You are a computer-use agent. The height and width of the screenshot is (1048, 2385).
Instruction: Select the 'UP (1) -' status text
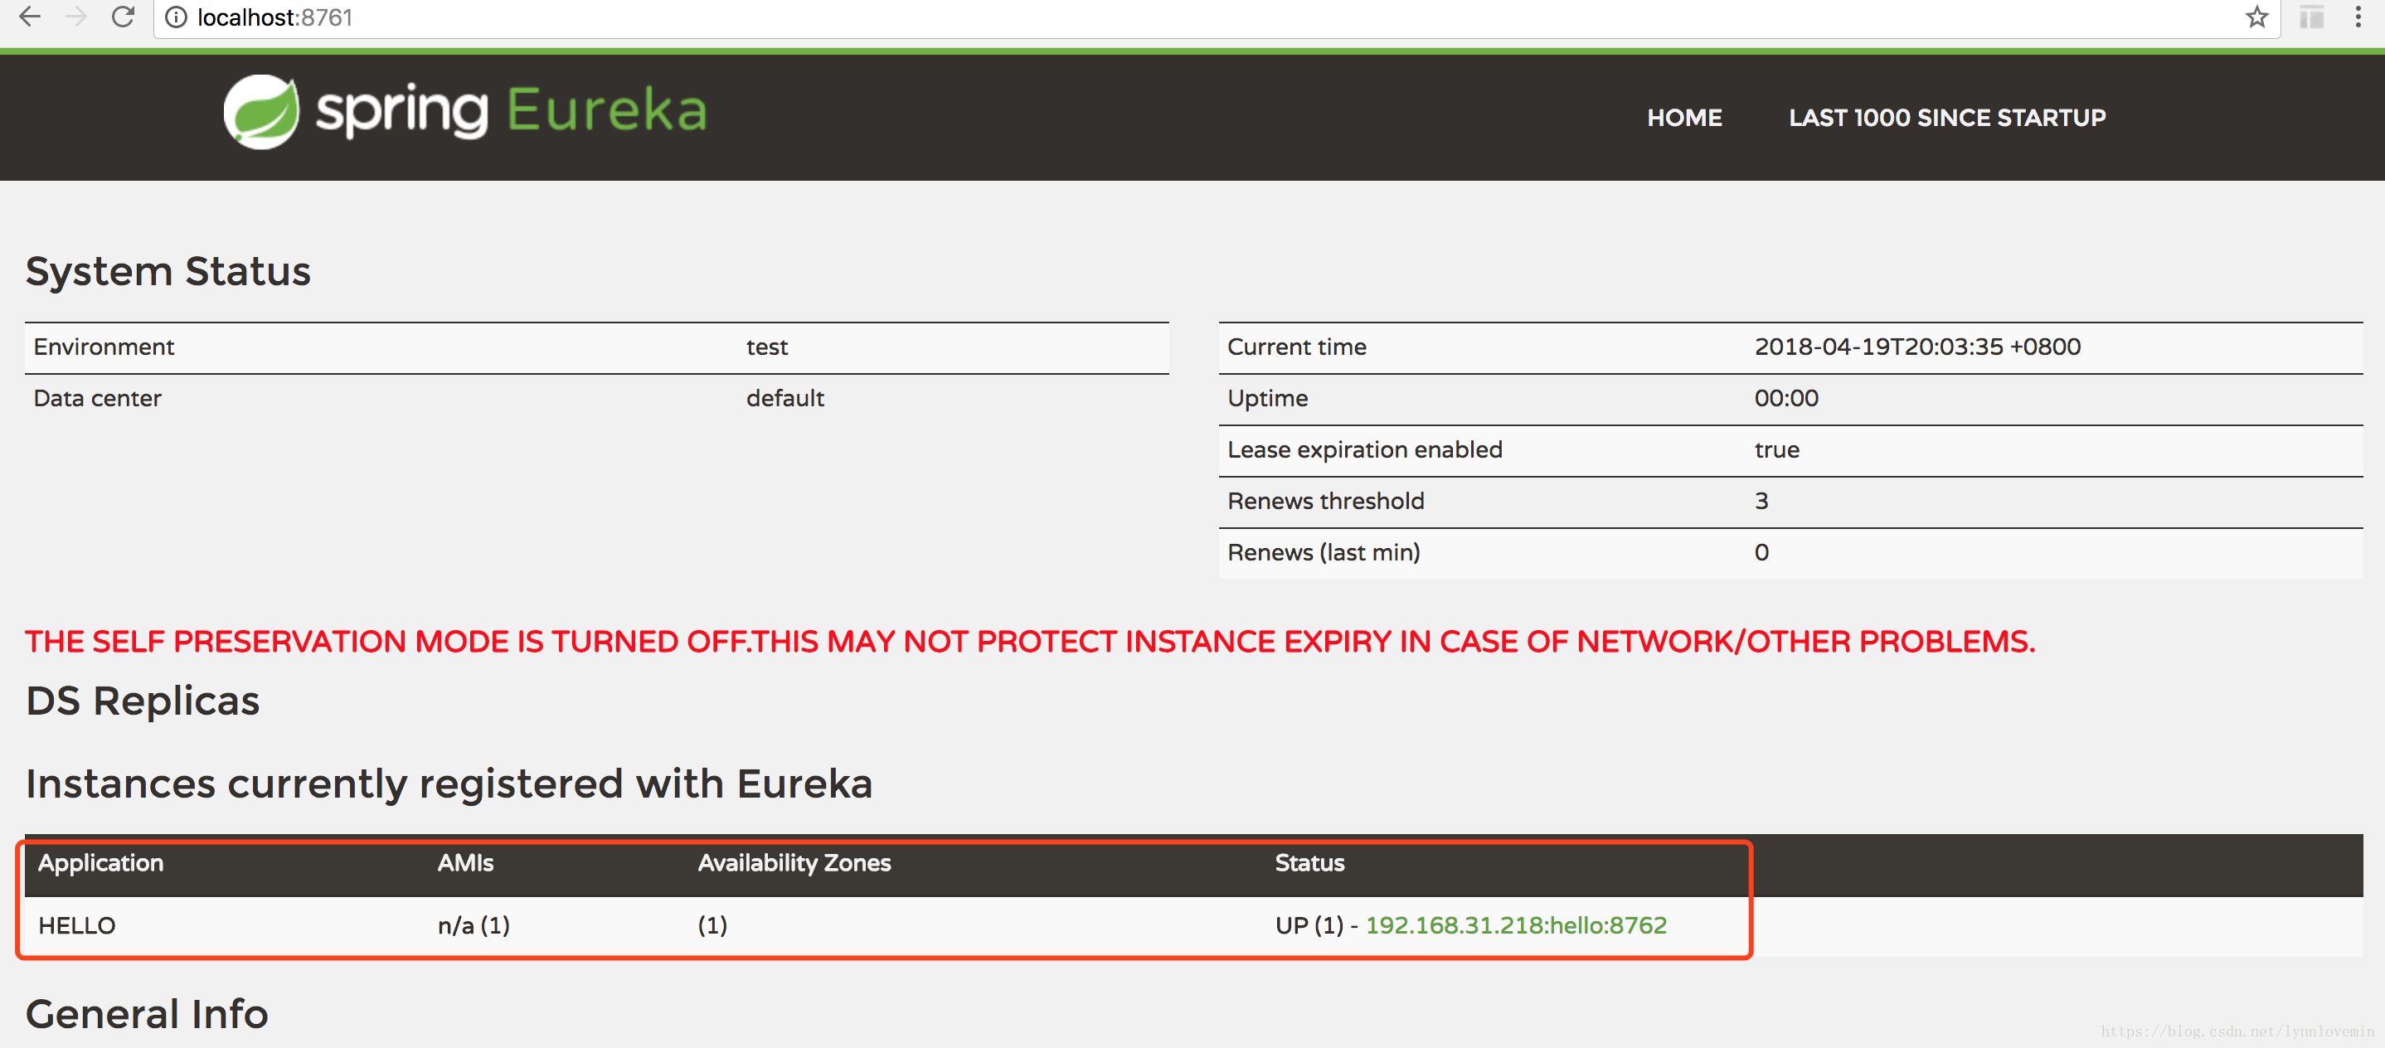tap(1317, 924)
